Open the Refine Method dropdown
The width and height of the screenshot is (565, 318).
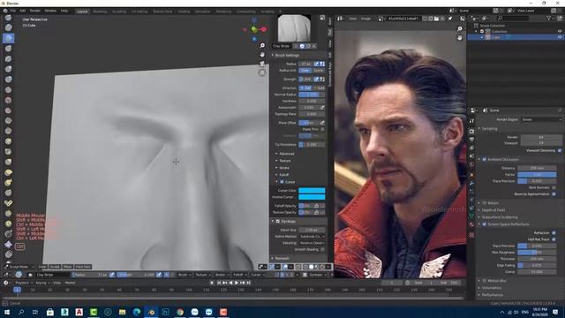[x=312, y=236]
